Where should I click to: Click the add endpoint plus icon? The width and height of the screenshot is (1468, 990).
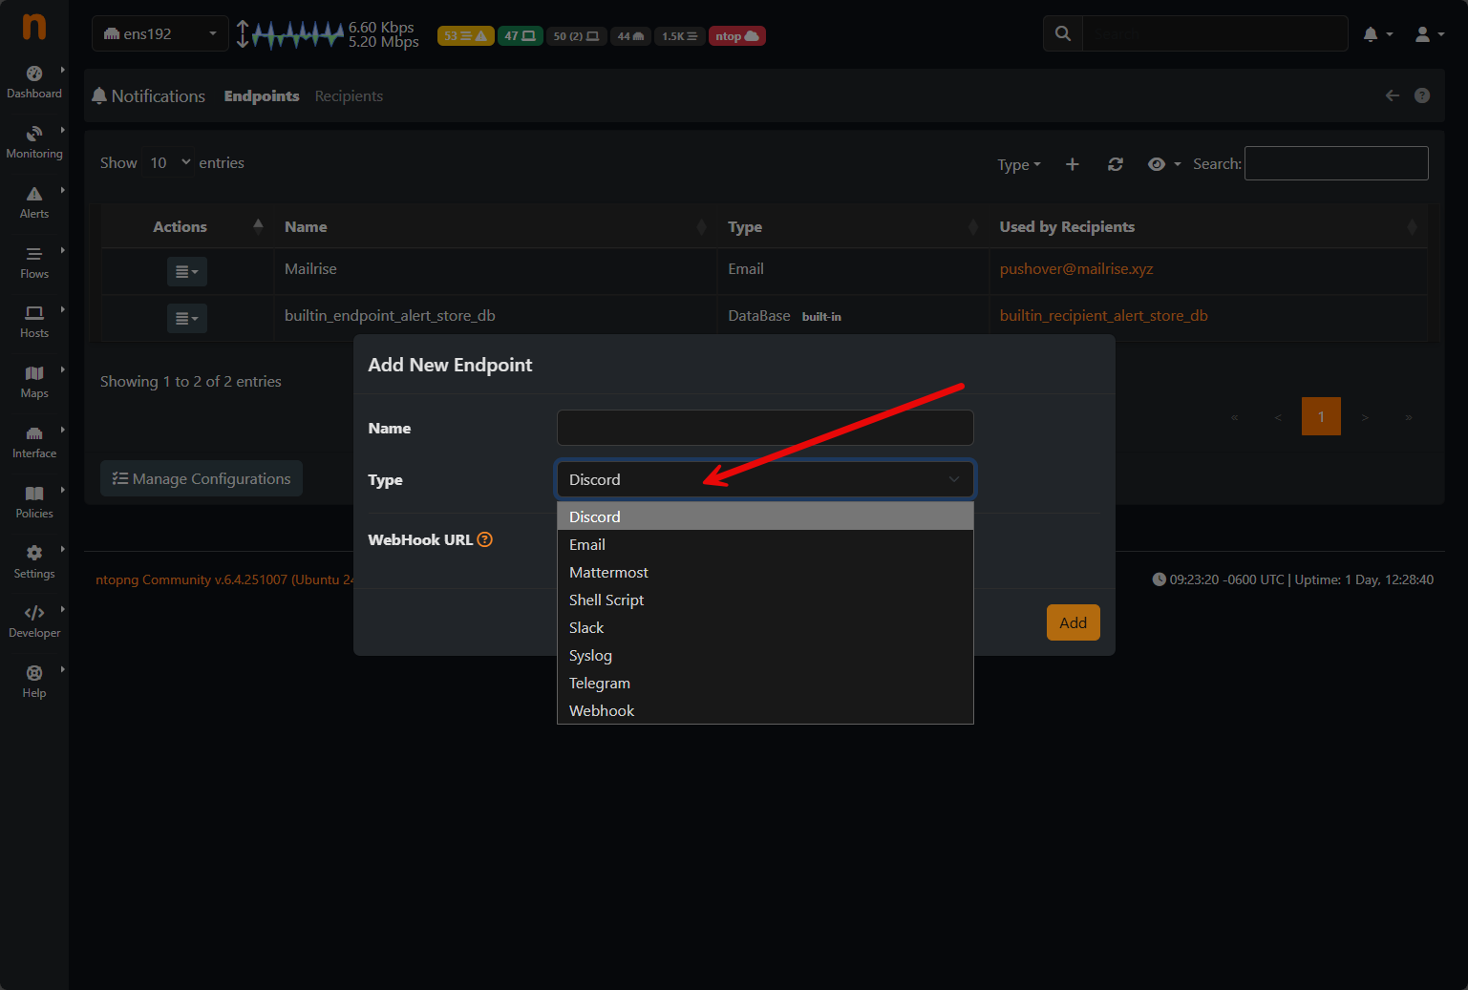[x=1073, y=164]
